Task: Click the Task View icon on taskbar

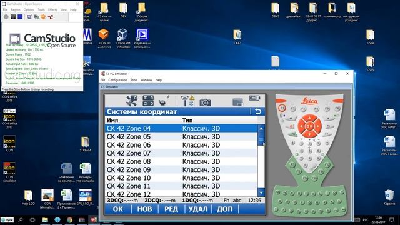Action: 32,219
